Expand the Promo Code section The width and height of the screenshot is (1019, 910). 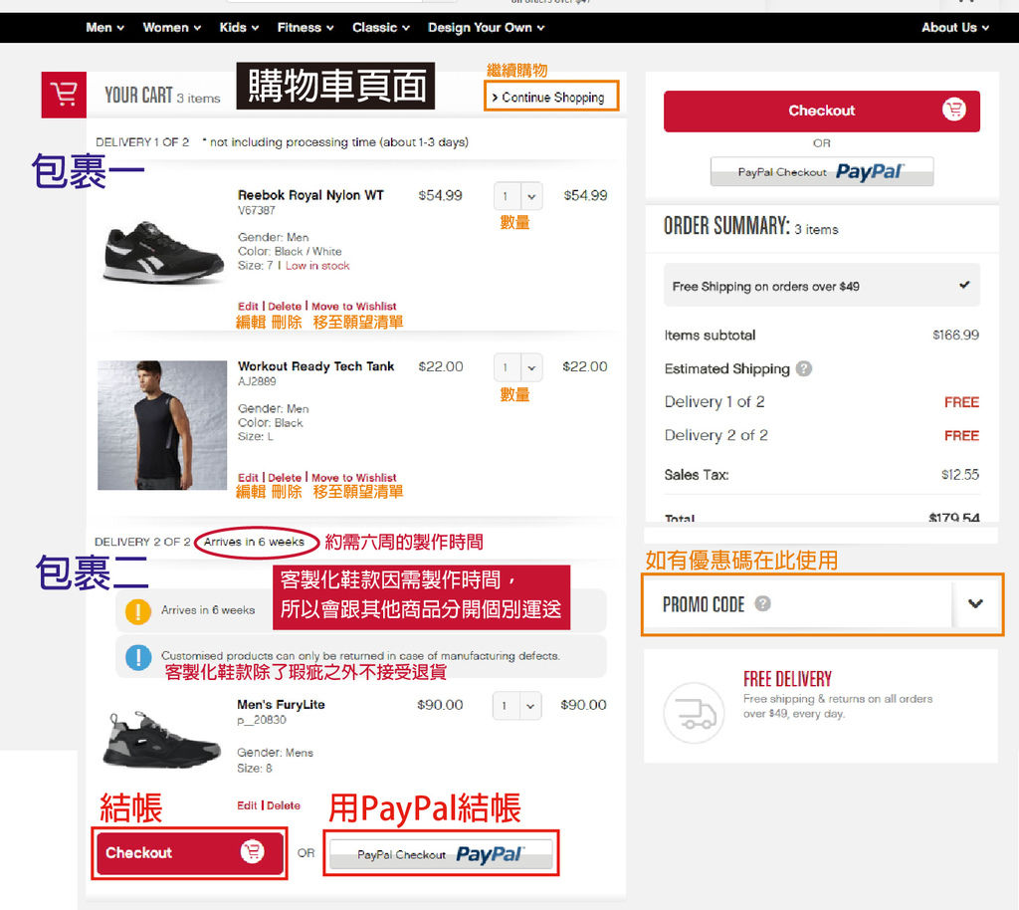pyautogui.click(x=975, y=604)
